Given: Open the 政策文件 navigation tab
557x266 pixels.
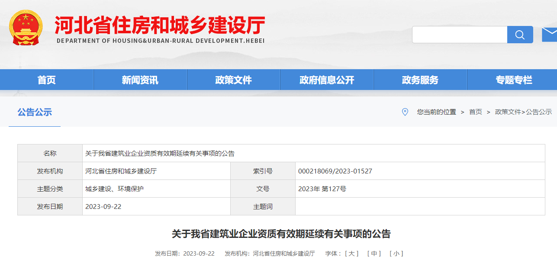Looking at the screenshot, I should (234, 80).
